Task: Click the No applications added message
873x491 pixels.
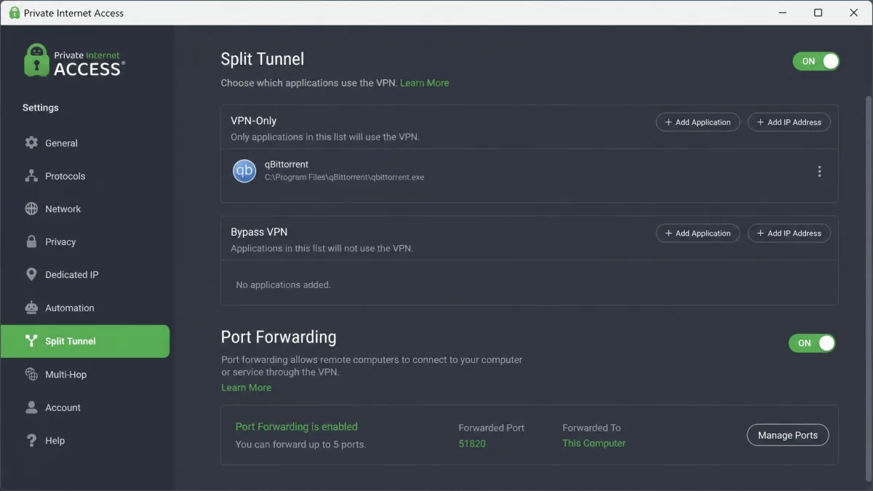Action: click(283, 284)
